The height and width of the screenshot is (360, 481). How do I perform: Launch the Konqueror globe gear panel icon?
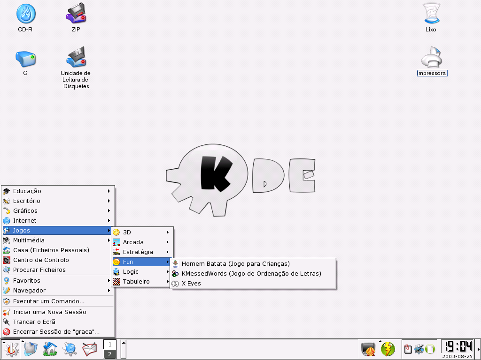tap(70, 349)
